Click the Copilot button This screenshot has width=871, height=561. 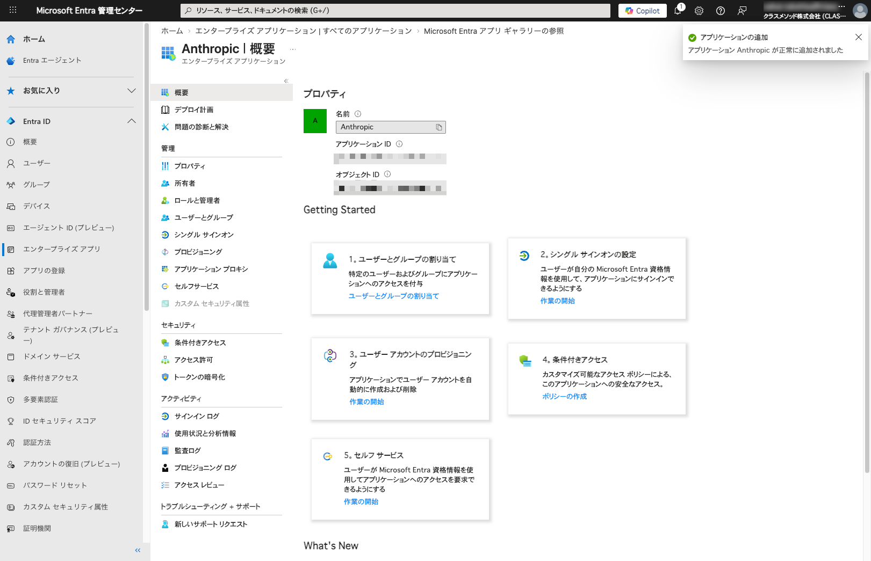tap(643, 11)
